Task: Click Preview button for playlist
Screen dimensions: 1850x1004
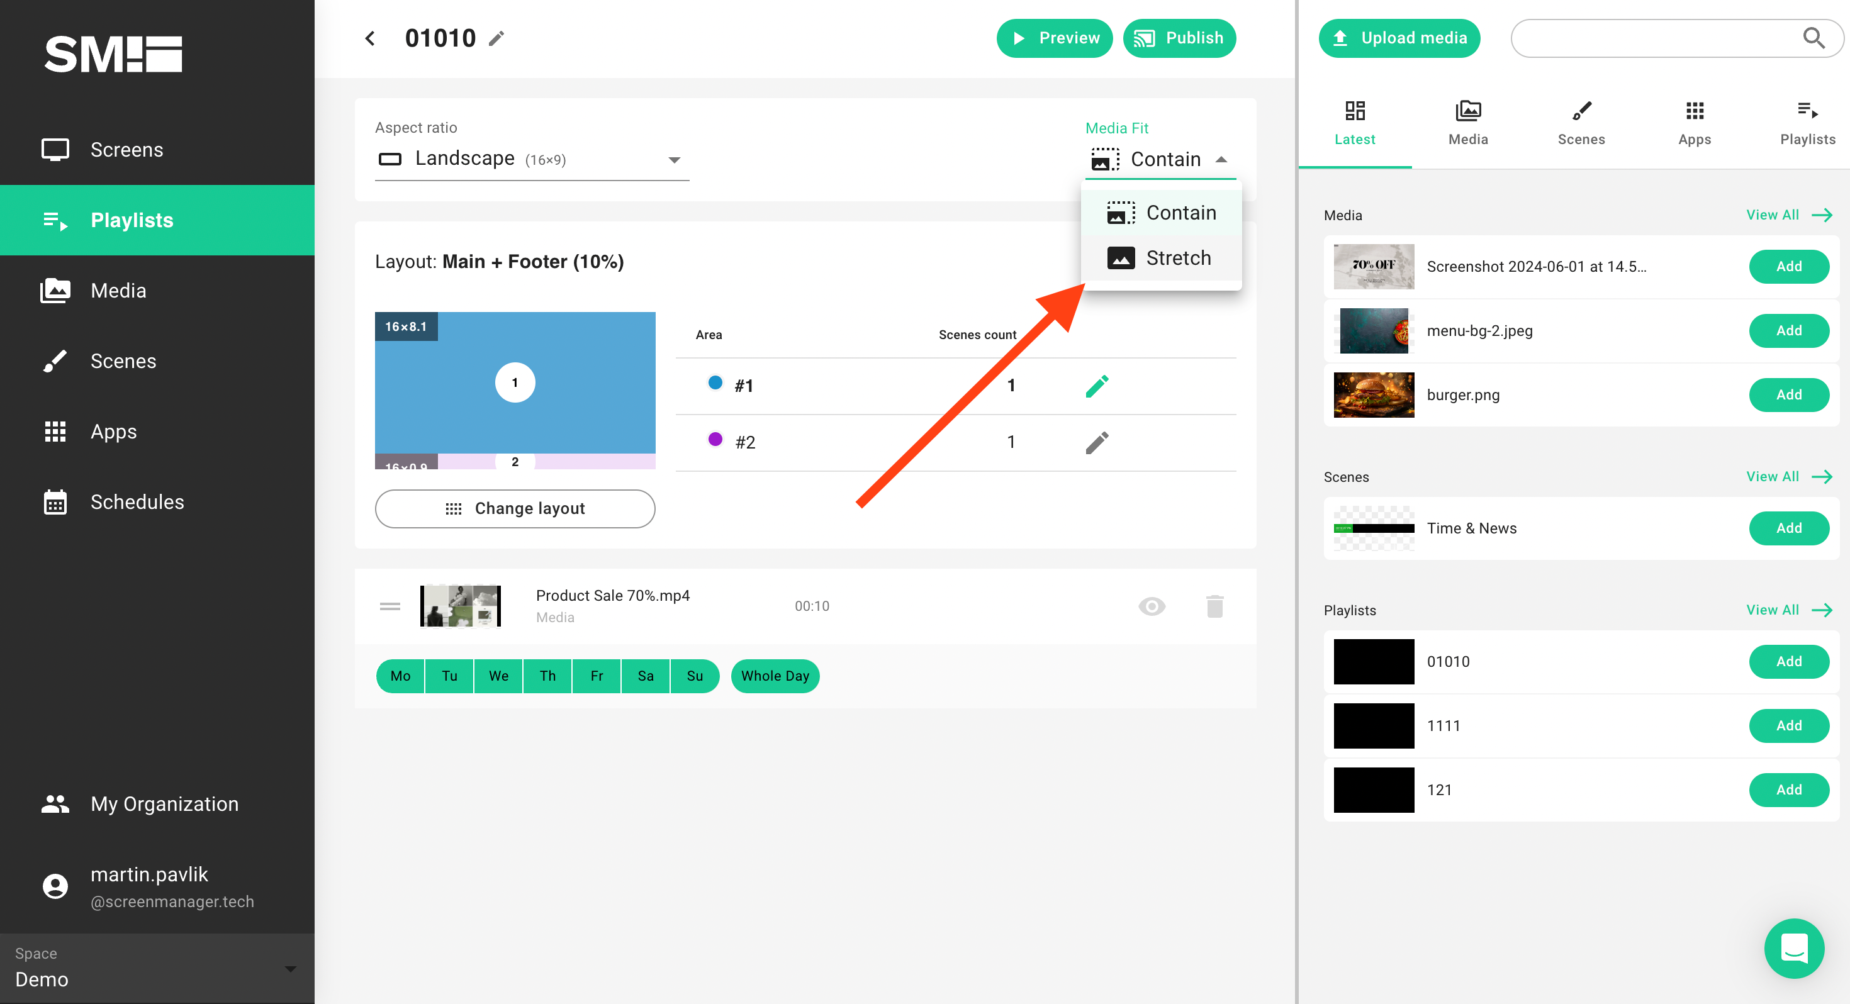Action: (x=1055, y=38)
